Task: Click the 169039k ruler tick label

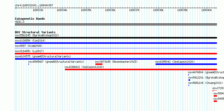Action: pyautogui.click(x=182, y=10)
